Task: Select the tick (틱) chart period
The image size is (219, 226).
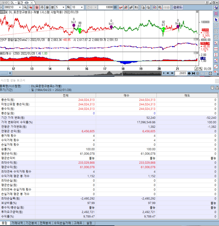Action: pos(68,7)
